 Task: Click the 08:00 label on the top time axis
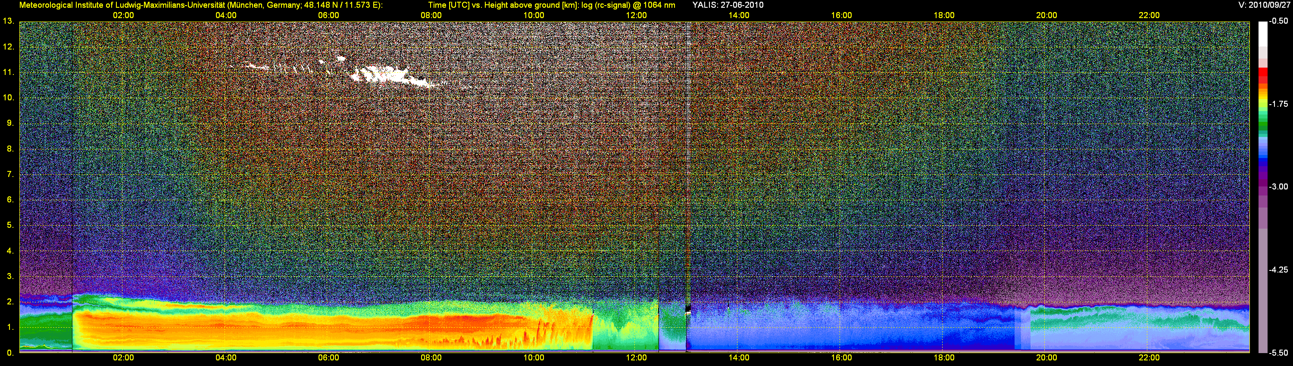coord(431,16)
